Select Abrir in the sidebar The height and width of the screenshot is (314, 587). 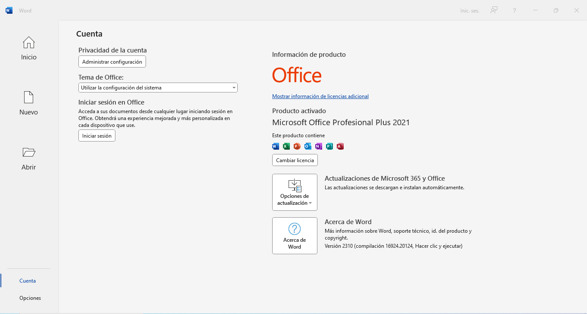[28, 158]
